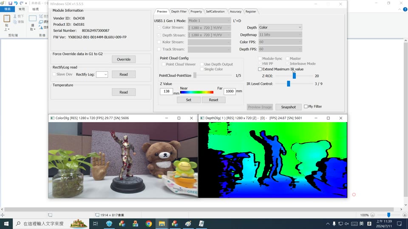Click the Paste clipboard icon in Paint ribbon
408x229 pixels.
(7, 19)
